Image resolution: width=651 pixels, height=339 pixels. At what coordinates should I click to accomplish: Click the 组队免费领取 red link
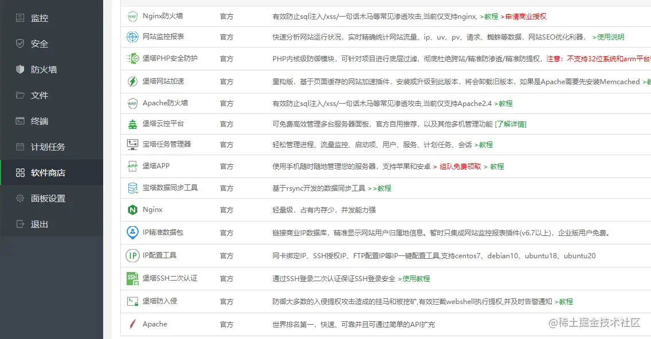(460, 167)
